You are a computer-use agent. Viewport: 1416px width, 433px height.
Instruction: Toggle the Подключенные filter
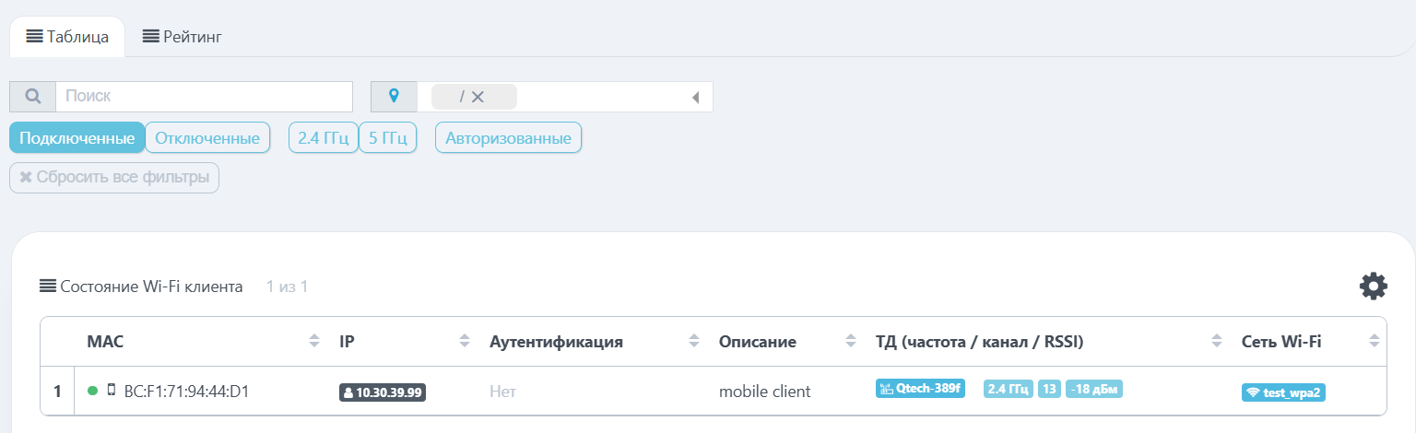pyautogui.click(x=77, y=138)
